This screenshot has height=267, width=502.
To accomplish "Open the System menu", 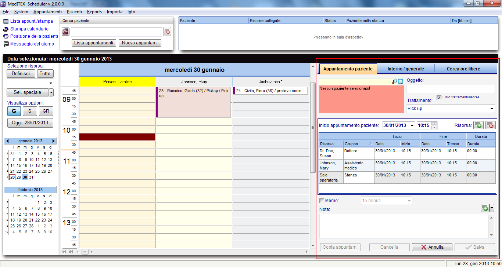I will point(21,12).
